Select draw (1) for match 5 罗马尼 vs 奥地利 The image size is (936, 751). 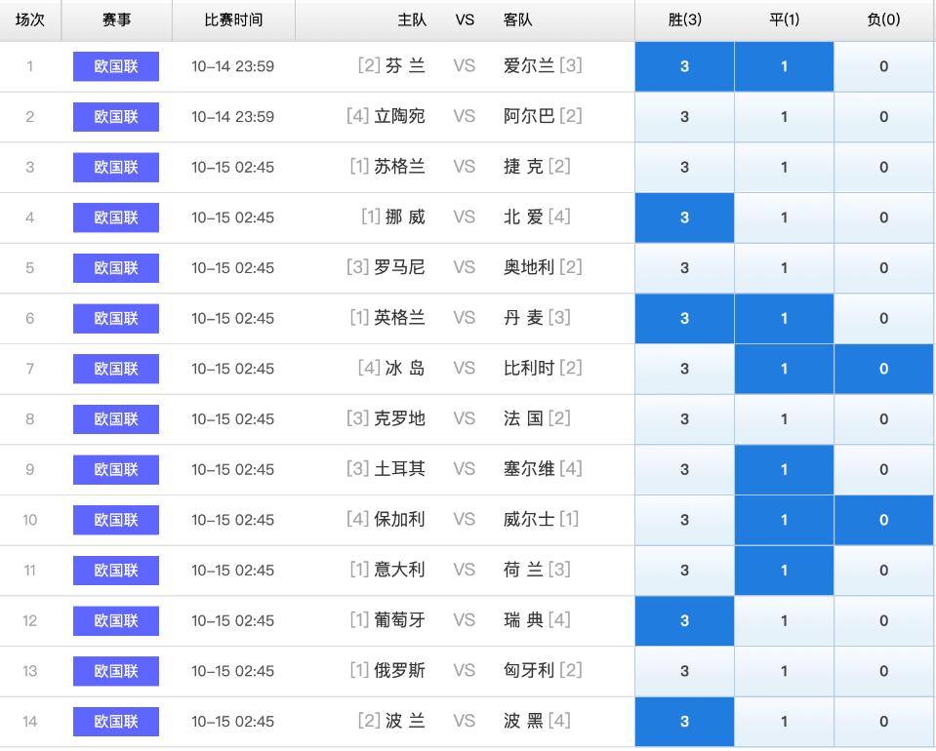point(784,268)
